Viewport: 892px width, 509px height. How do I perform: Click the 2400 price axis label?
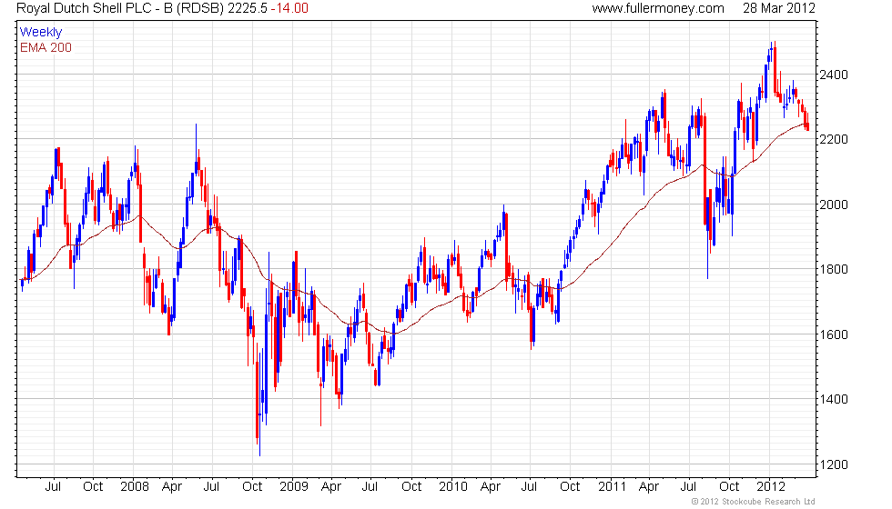(x=834, y=75)
